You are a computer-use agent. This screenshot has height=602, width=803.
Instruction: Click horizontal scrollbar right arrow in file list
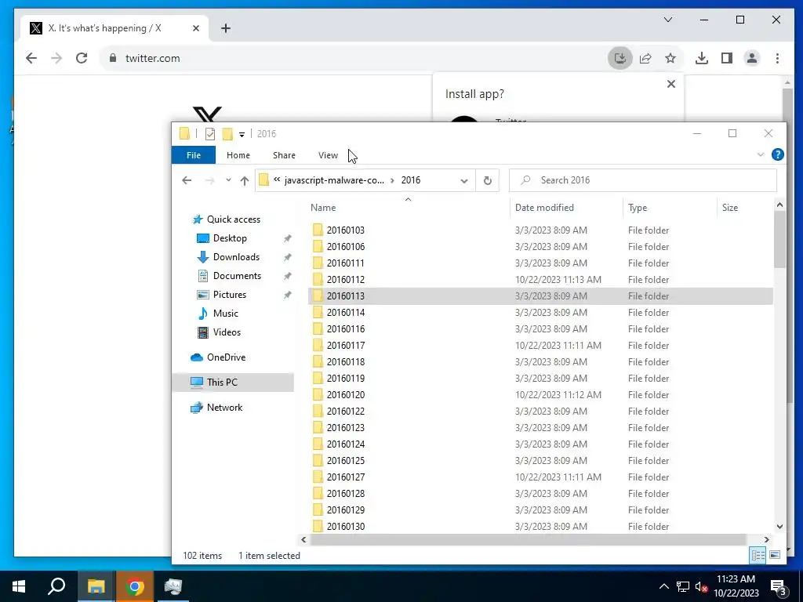[767, 539]
